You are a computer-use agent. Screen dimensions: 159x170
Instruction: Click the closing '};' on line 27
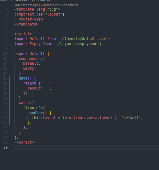[16, 138]
